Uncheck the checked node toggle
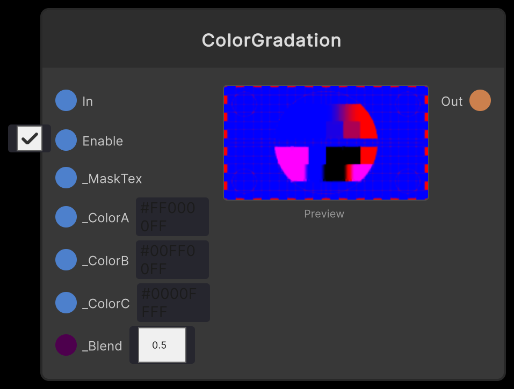 tap(29, 138)
